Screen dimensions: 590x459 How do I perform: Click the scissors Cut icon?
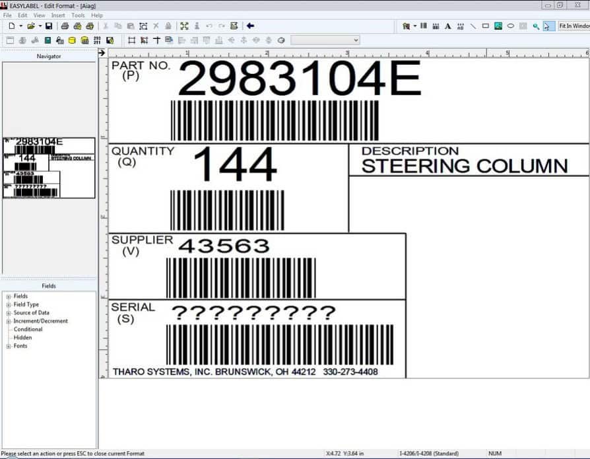(x=106, y=26)
